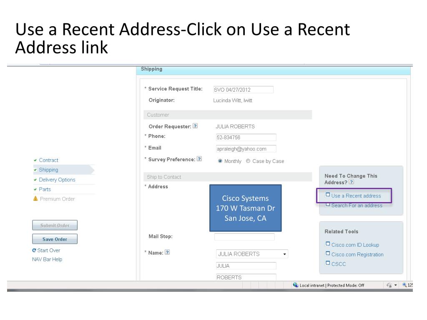Click the originator name Lucinda Witt, lwitt
This screenshot has width=427, height=320.
point(233,100)
